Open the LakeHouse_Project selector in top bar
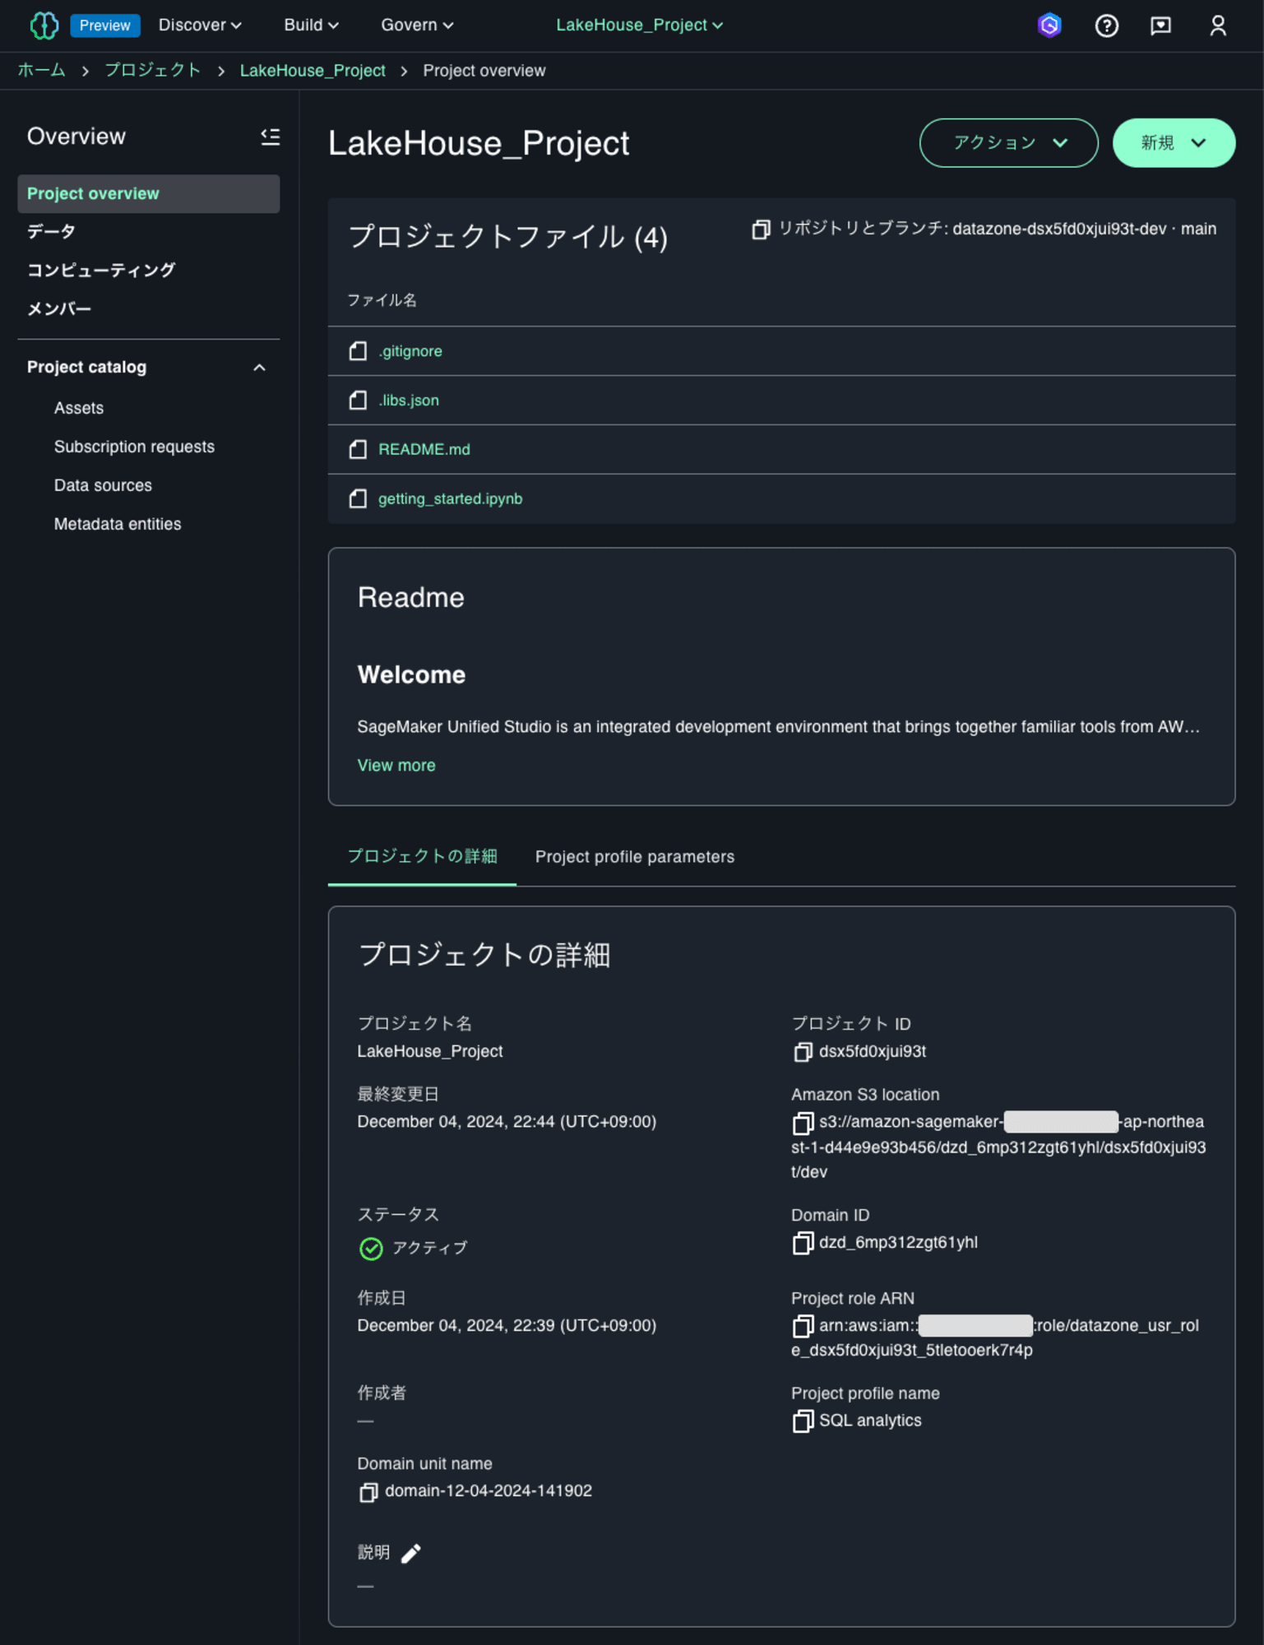The image size is (1264, 1645). (639, 25)
